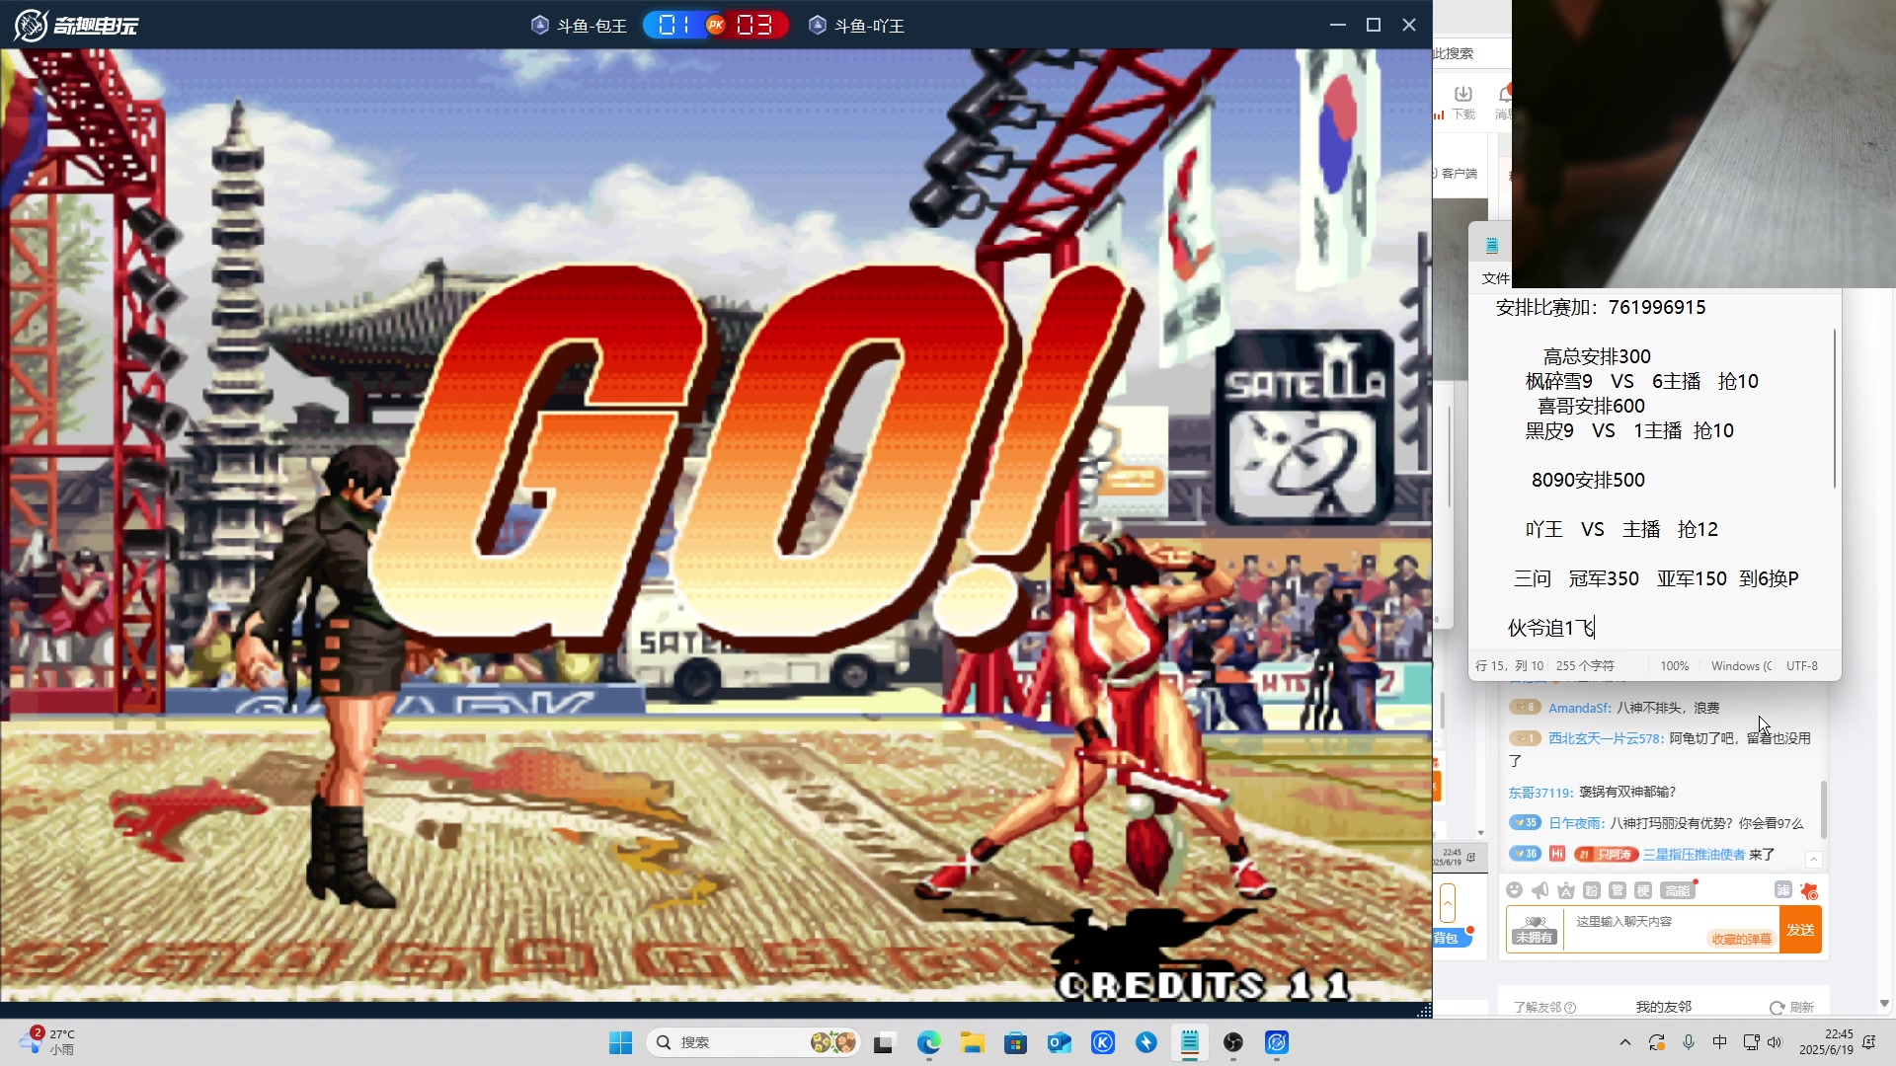Open Notepad 文件 menu
Image resolution: width=1896 pixels, height=1066 pixels.
tap(1495, 278)
